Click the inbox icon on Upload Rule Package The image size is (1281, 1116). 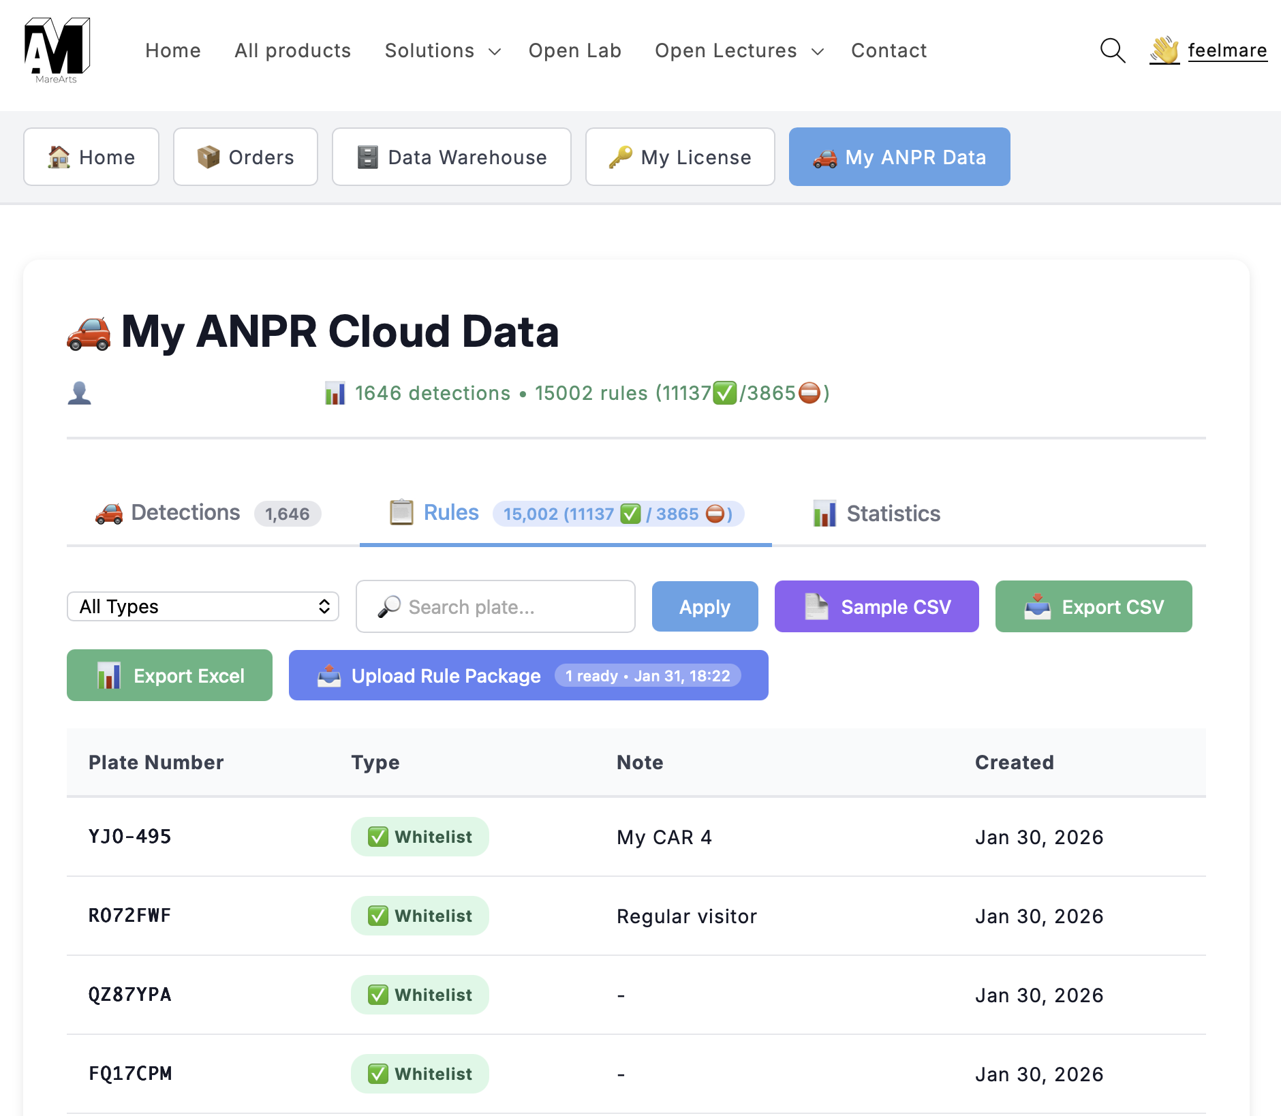coord(329,676)
